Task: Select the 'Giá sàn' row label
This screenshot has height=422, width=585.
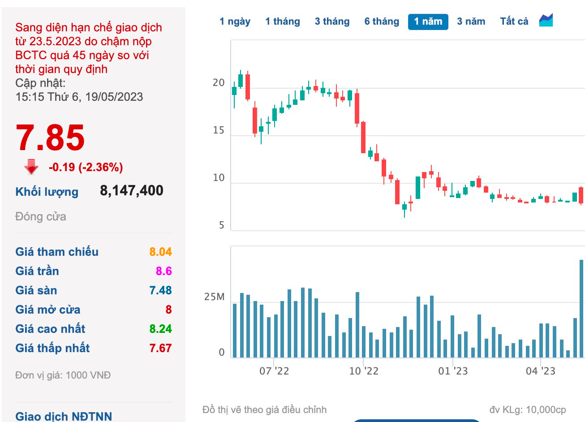Action: 36,290
